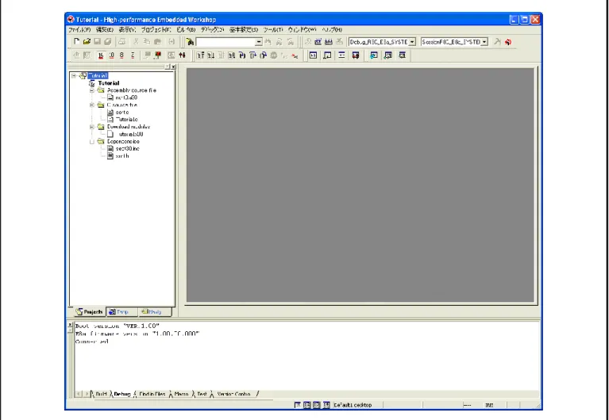Select sort.h in Dependencies folder
The height and width of the screenshot is (420, 609).
click(122, 156)
